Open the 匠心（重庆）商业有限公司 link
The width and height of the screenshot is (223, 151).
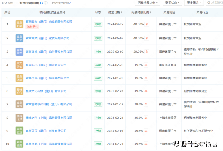(46, 65)
